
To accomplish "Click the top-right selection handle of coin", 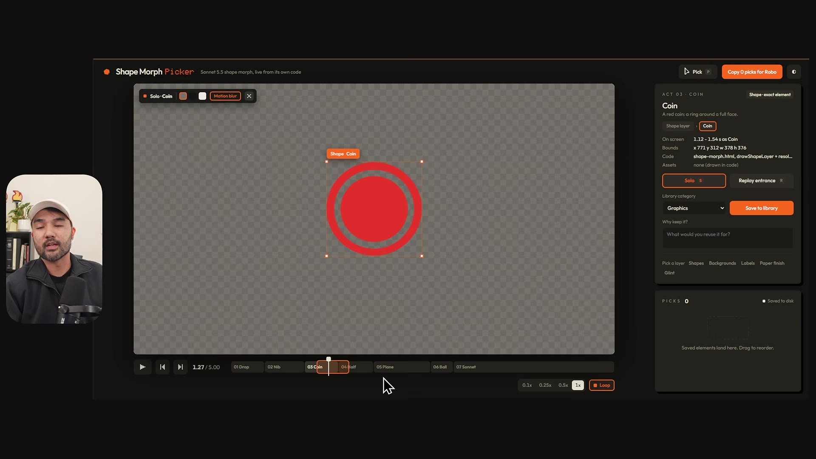I will [x=422, y=161].
